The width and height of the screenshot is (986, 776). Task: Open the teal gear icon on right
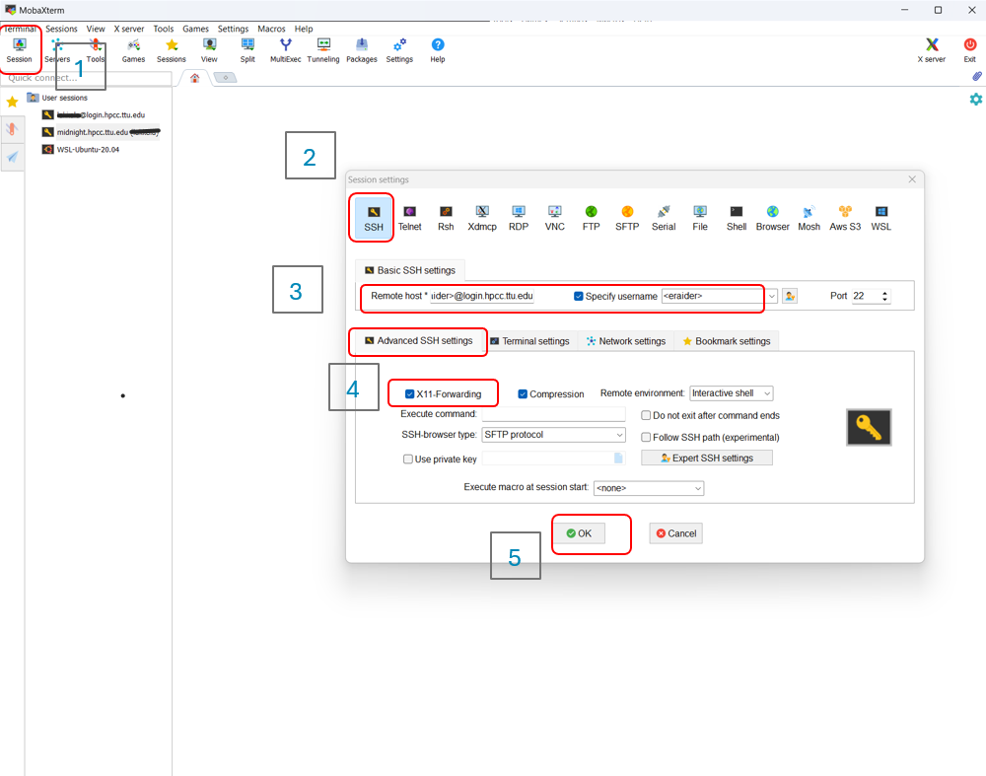[x=975, y=100]
